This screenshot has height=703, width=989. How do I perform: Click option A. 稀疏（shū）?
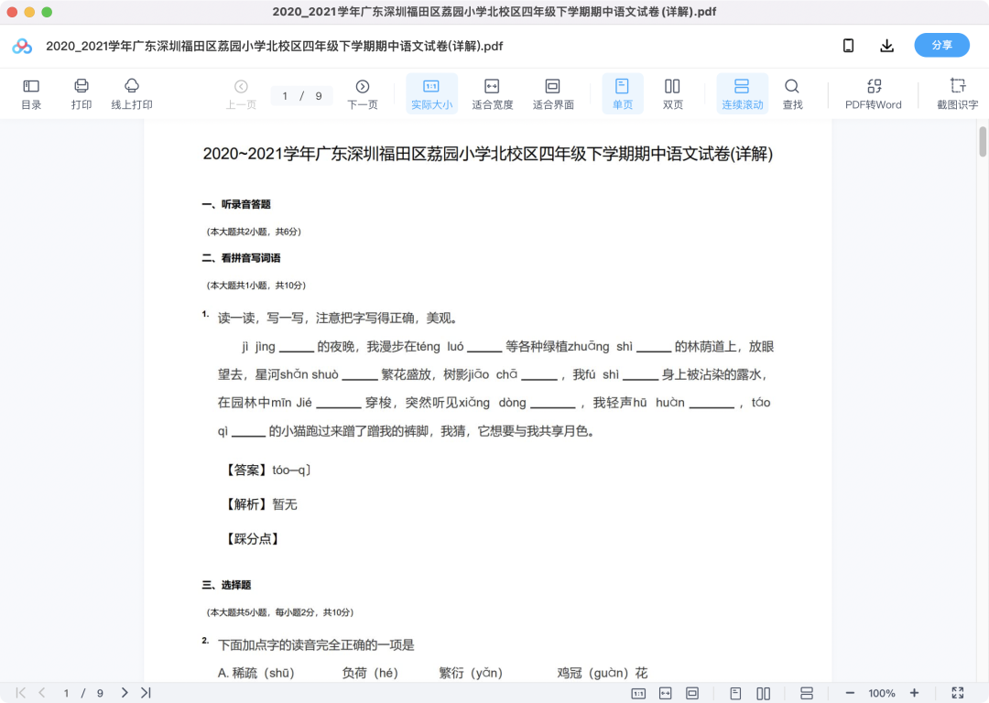click(256, 674)
